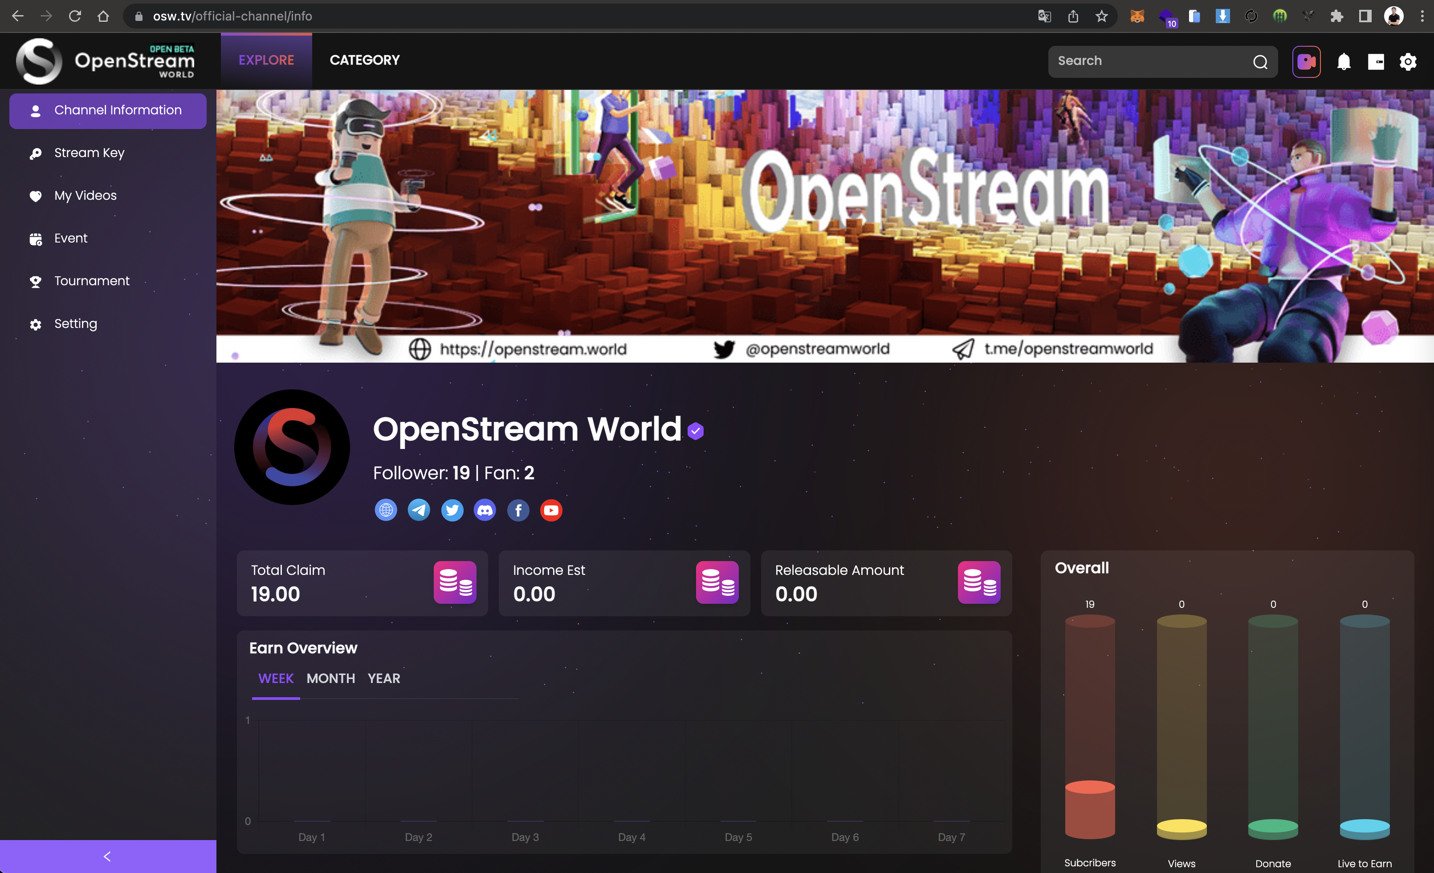Start a live stream via camera icon
Image resolution: width=1434 pixels, height=873 pixels.
tap(1306, 62)
